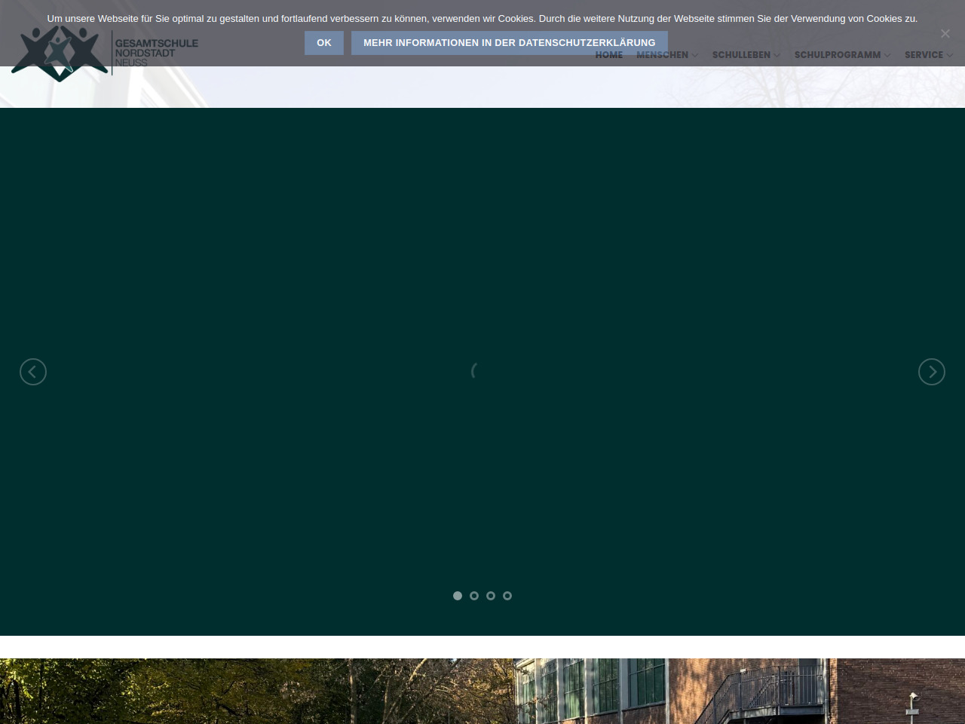
Task: Open the SCHULPROGRAMM menu label
Action: (837, 55)
